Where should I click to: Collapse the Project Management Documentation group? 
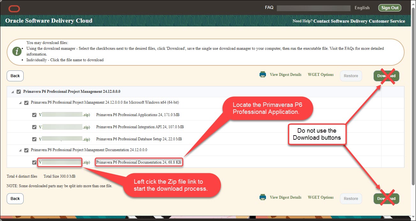point(20,151)
